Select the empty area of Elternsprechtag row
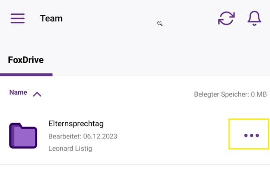 (172, 136)
